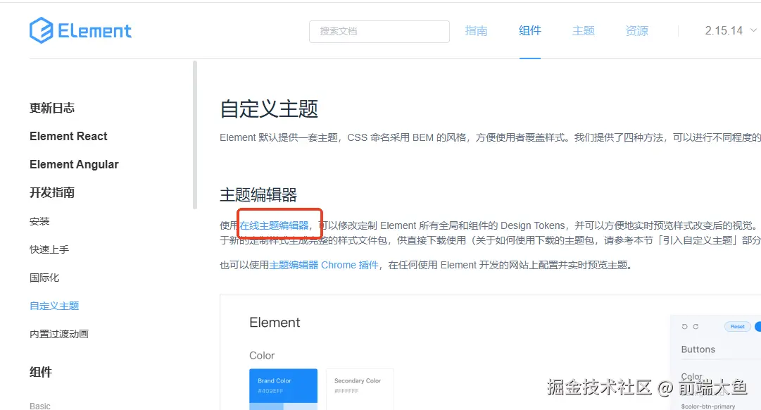Open the 主题 nav tab
761x410 pixels.
click(583, 30)
